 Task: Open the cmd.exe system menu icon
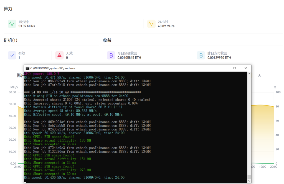pyautogui.click(x=27, y=68)
